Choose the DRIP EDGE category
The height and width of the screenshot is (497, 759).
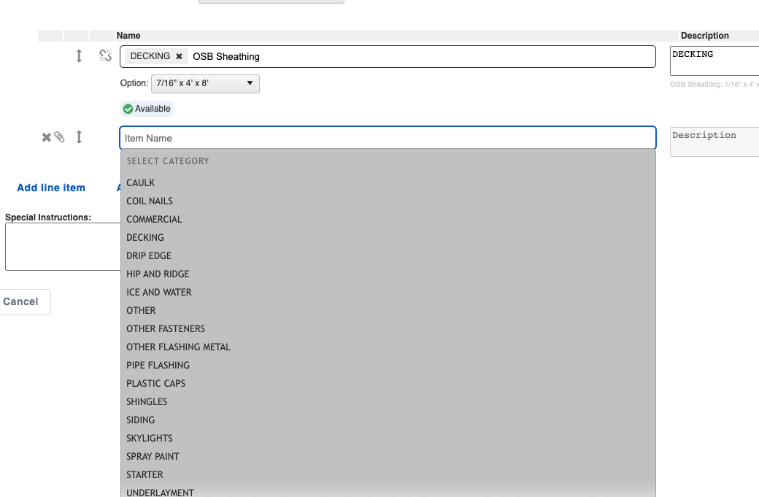click(149, 256)
